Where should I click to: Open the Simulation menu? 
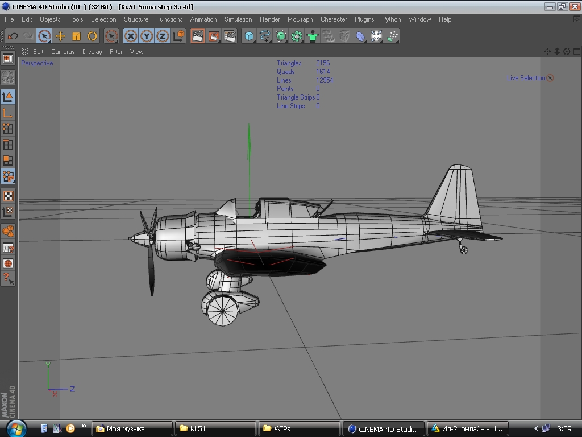(x=238, y=19)
